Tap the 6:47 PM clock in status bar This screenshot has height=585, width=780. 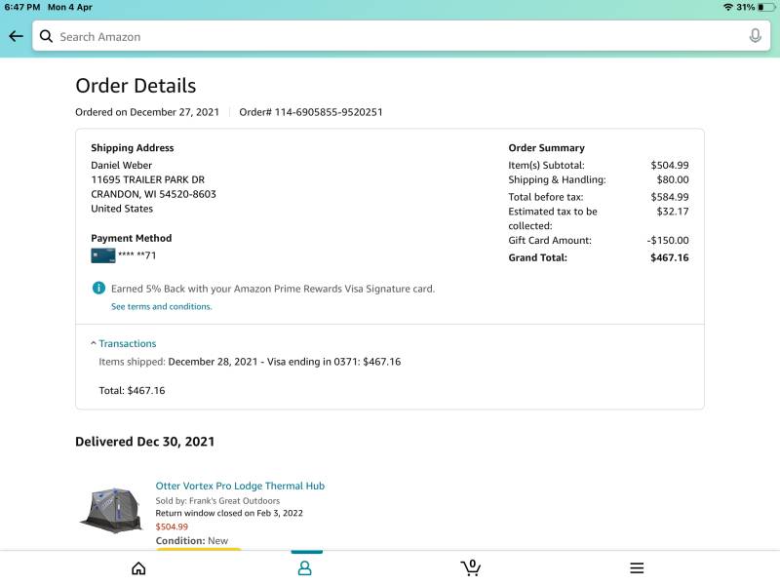click(21, 7)
